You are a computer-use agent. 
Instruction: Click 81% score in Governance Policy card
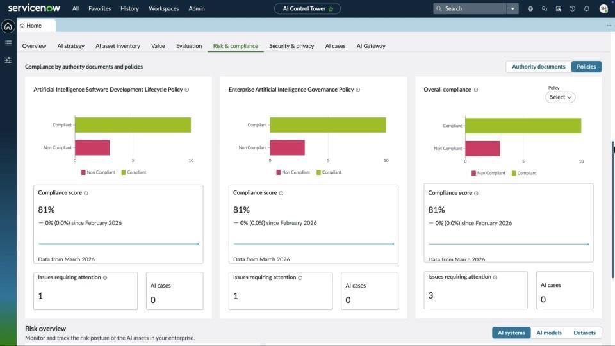(242, 210)
